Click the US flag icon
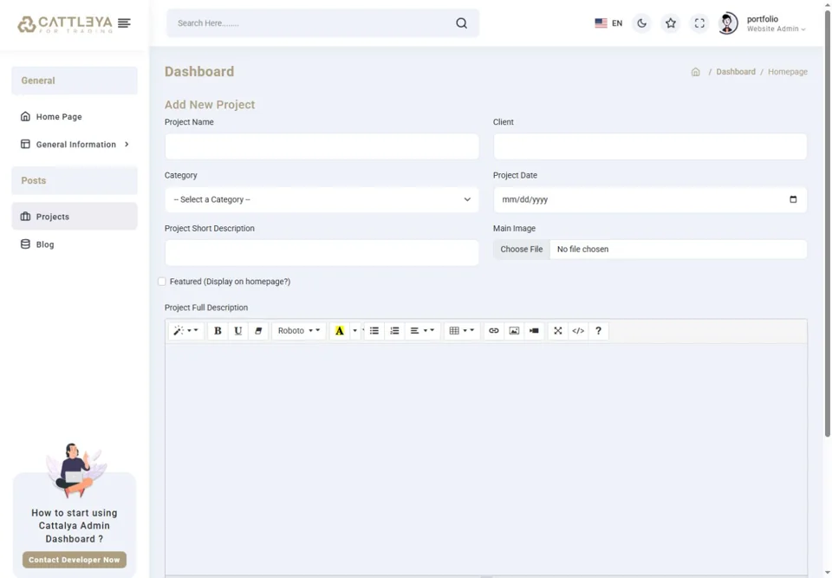This screenshot has height=578, width=832. pyautogui.click(x=601, y=23)
